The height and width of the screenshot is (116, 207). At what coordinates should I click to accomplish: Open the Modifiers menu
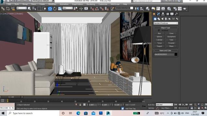tap(52, 4)
